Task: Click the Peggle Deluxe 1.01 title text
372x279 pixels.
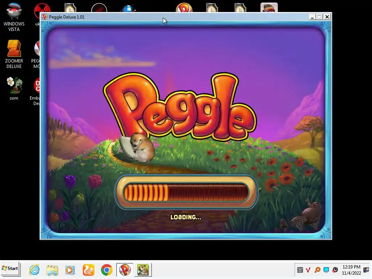Action: click(x=67, y=17)
